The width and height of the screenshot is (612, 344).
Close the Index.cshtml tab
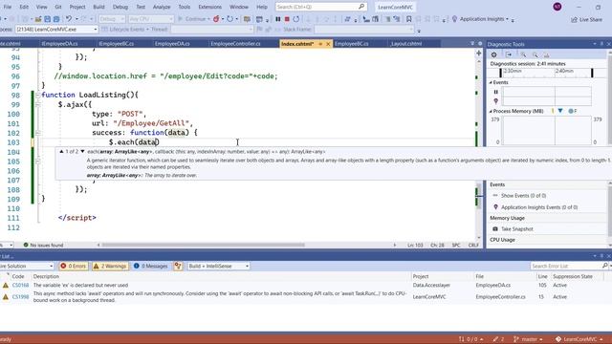pos(328,44)
